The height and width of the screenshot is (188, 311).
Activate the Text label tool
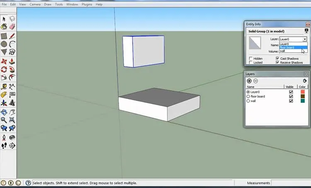pos(12,95)
